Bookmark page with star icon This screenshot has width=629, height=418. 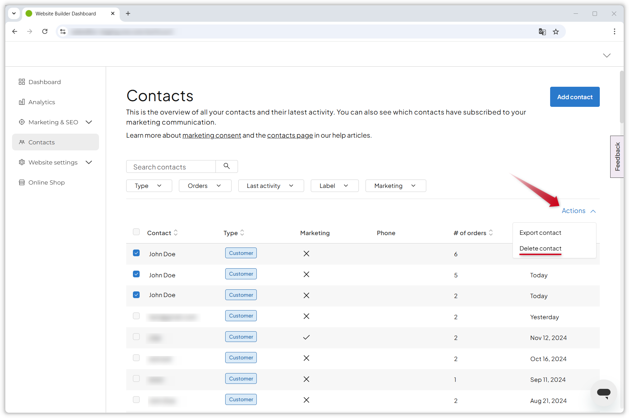coord(556,31)
